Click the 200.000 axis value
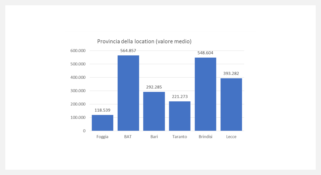 [x=78, y=104]
